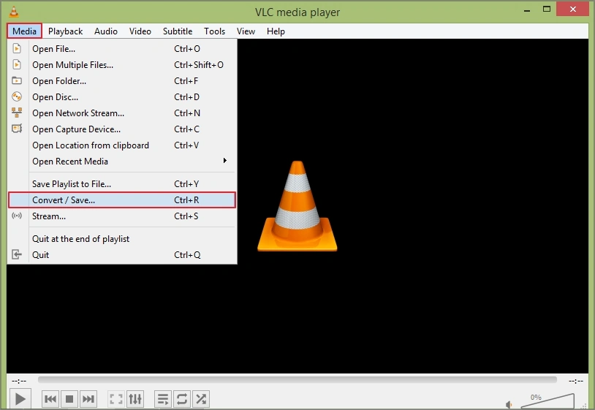Select Stream... menu entry
Image resolution: width=595 pixels, height=410 pixels.
[x=122, y=216]
